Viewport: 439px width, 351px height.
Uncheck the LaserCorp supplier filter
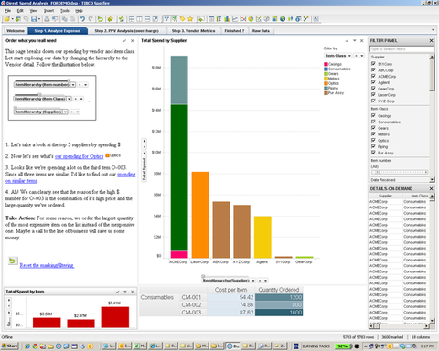coord(373,95)
